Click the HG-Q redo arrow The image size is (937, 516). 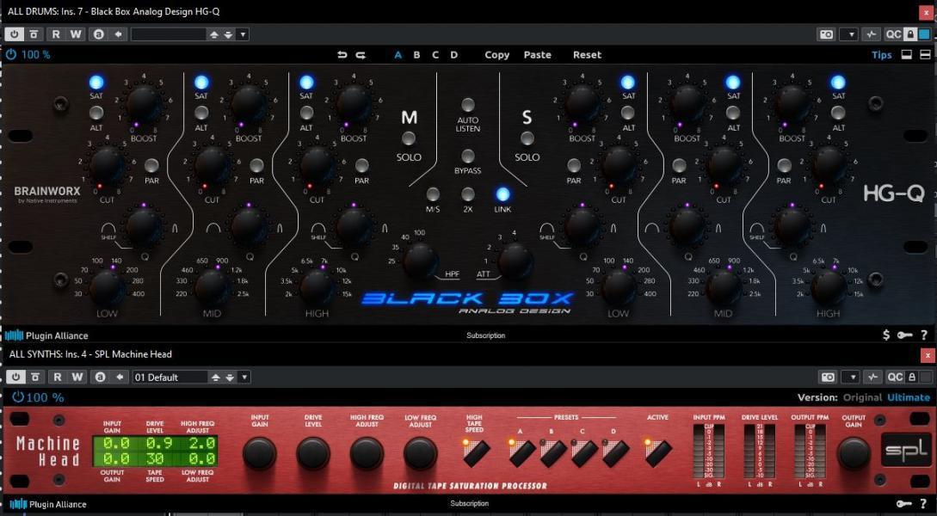[361, 54]
